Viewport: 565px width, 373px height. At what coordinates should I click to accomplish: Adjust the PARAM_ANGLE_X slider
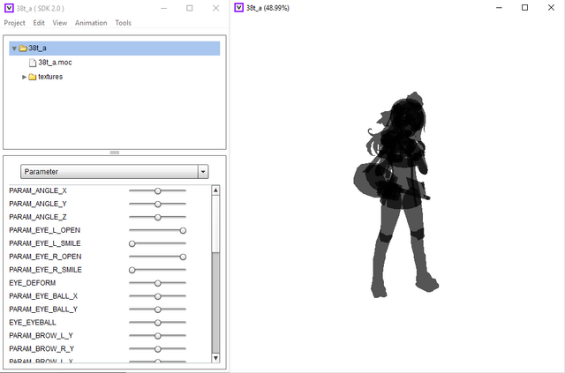point(157,190)
